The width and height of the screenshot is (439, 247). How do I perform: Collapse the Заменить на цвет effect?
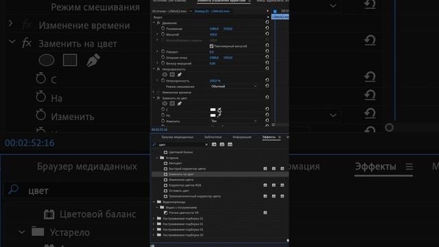pos(154,97)
